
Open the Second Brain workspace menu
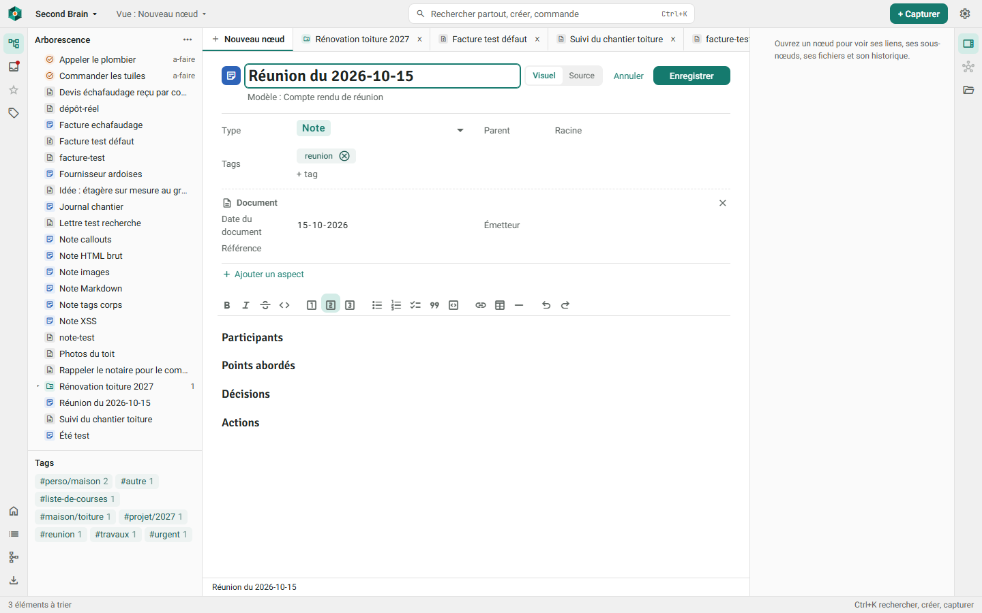point(66,14)
